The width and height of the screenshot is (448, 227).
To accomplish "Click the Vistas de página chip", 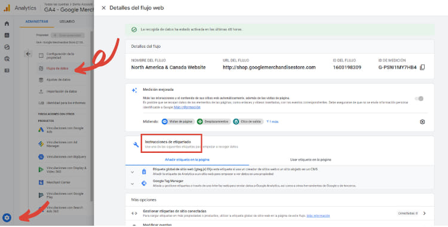I will [x=178, y=121].
